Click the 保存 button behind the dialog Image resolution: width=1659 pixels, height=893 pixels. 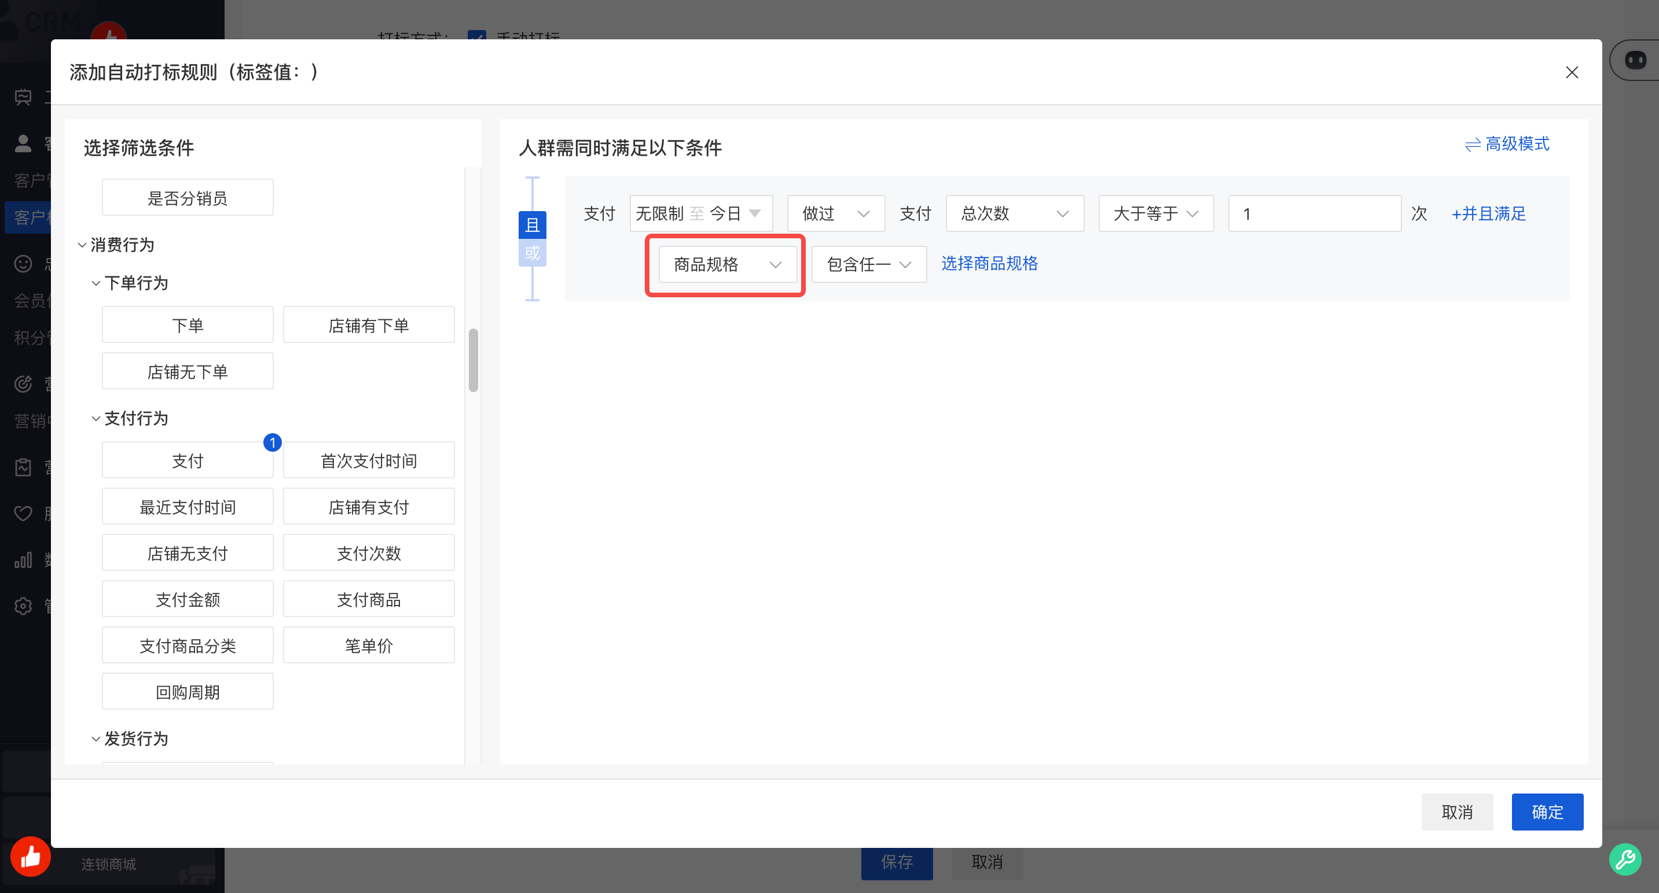tap(897, 863)
